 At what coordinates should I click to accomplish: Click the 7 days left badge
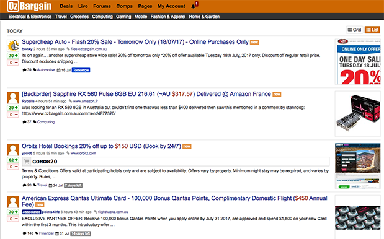(x=73, y=186)
